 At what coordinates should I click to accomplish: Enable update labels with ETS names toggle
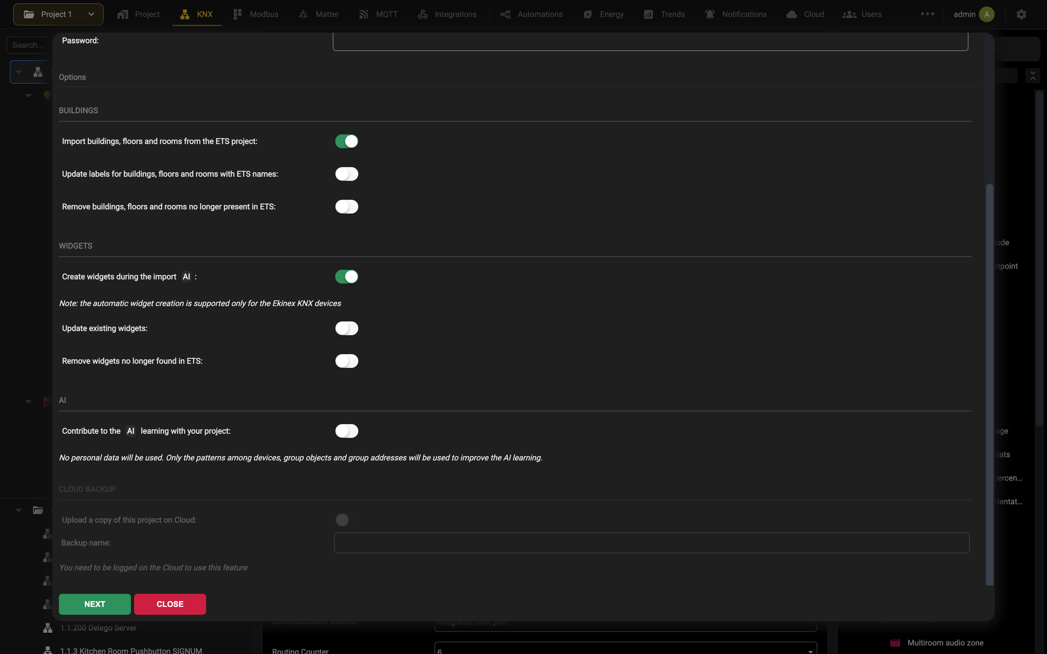point(346,174)
